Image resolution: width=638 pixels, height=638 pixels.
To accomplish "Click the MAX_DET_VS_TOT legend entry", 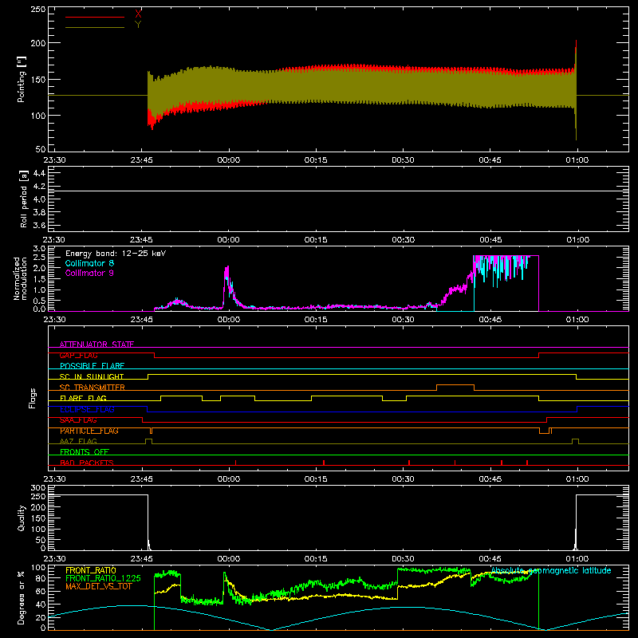I will [x=98, y=586].
